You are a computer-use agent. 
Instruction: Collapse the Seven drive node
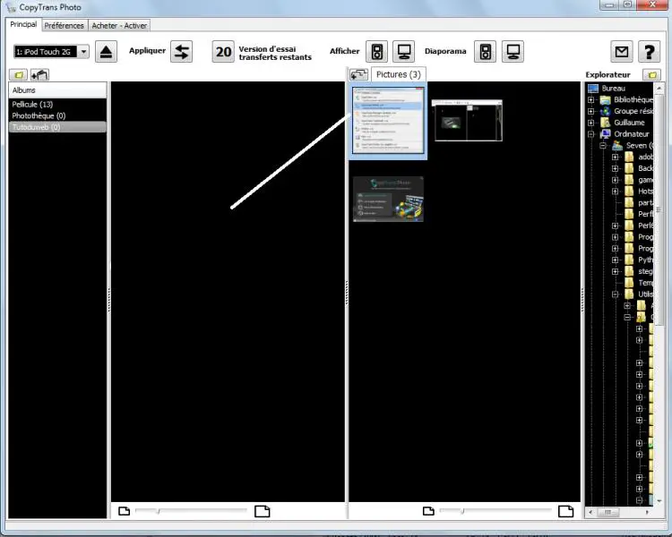[x=603, y=146]
